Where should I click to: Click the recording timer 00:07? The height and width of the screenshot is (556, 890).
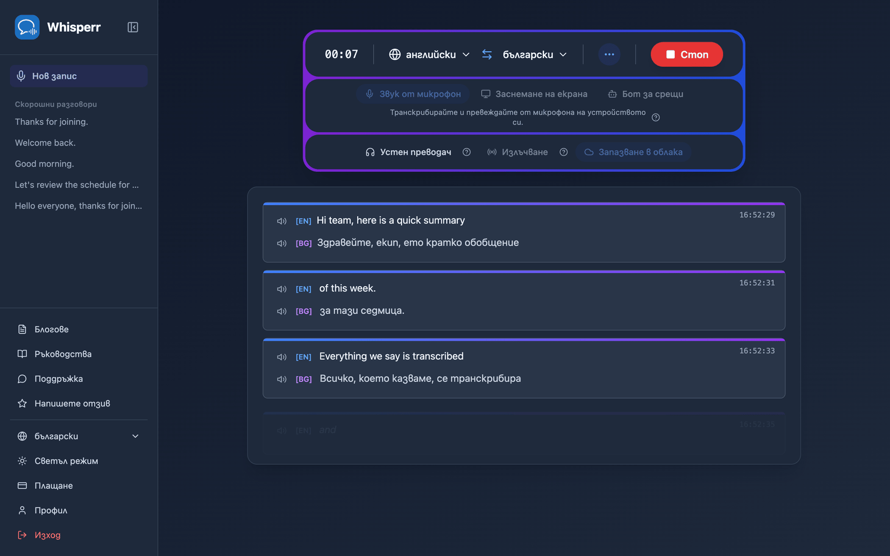click(342, 54)
